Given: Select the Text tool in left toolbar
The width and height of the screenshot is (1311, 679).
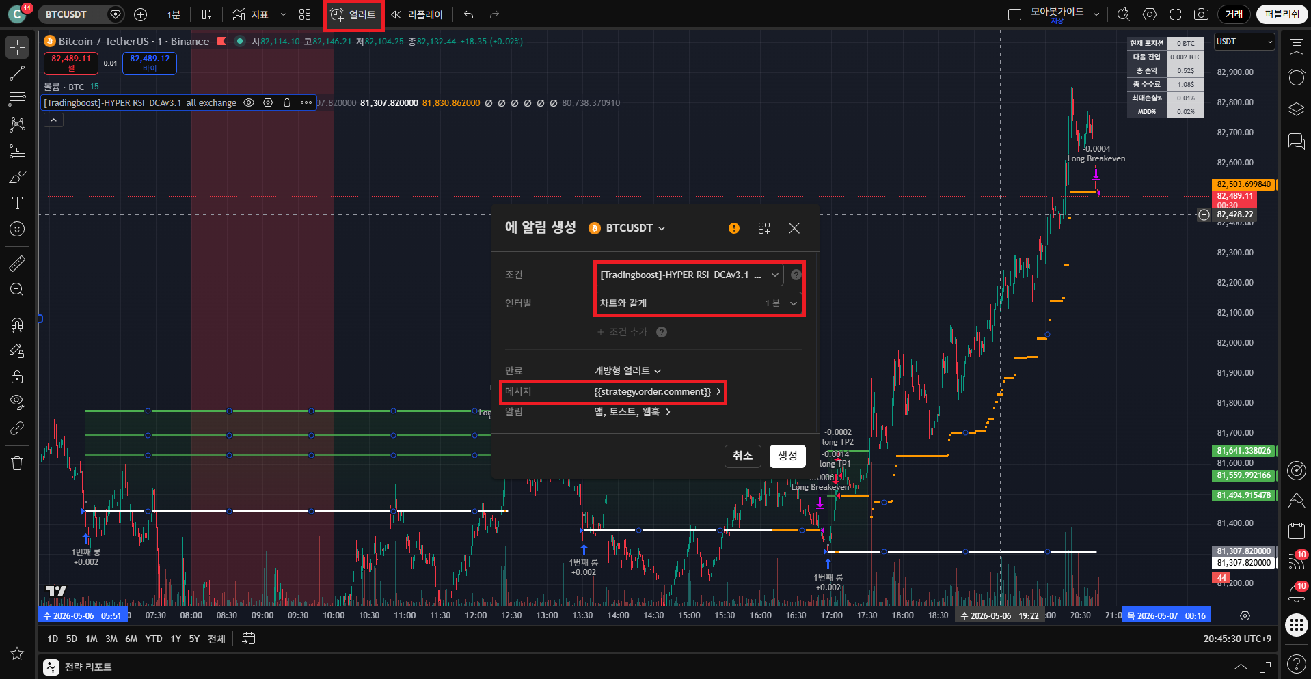Looking at the screenshot, I should click(x=17, y=203).
